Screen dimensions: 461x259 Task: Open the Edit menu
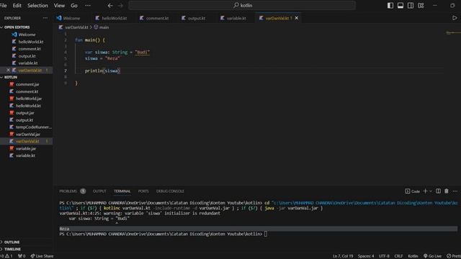(x=17, y=5)
